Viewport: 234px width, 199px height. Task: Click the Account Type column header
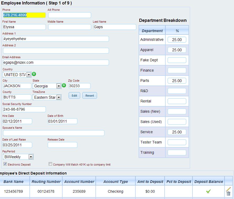pos(115,182)
